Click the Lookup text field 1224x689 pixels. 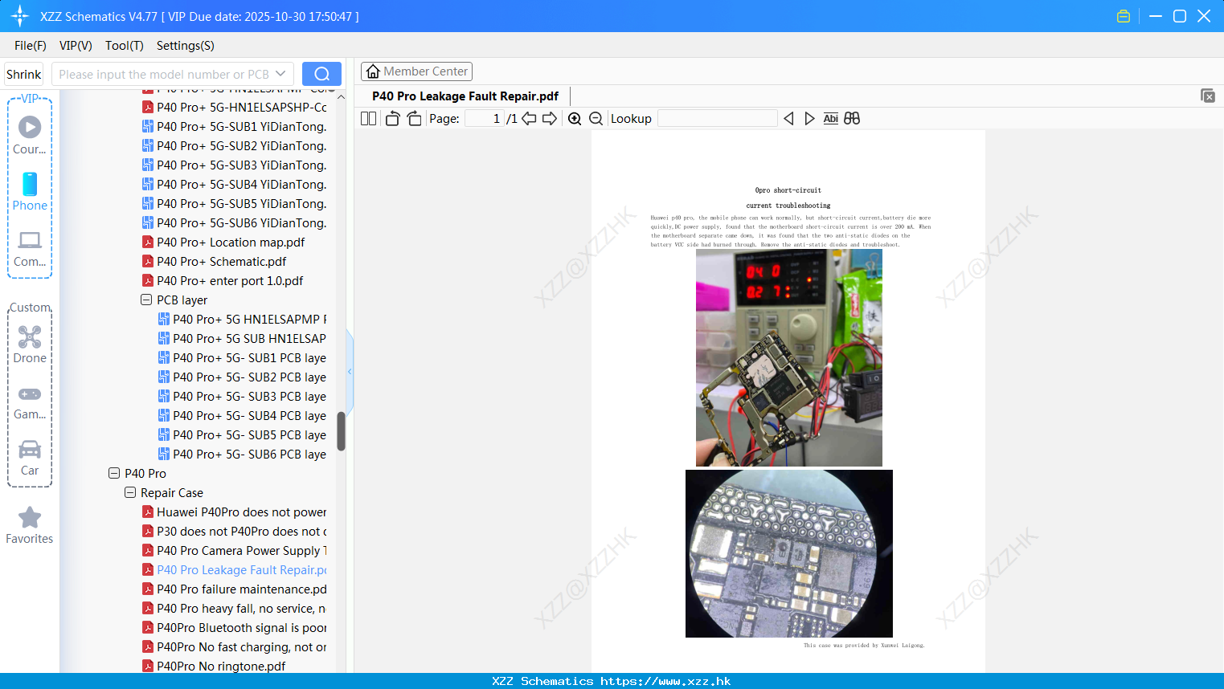tap(718, 119)
